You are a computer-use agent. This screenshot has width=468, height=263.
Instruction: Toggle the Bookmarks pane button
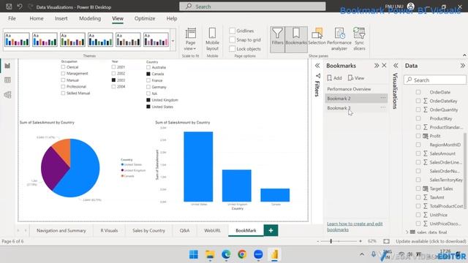click(296, 39)
